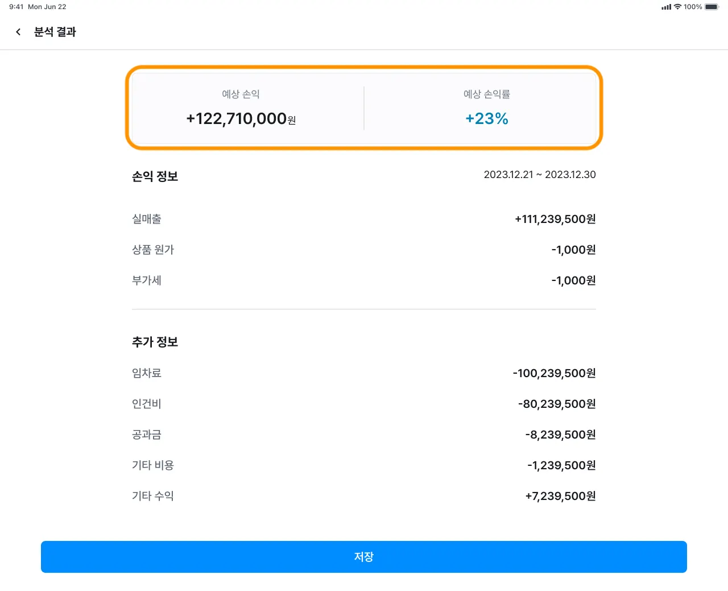Viewport: 728px width, 591px height.
Task: Tap the +23% 예상 손익률 value
Action: click(x=487, y=118)
